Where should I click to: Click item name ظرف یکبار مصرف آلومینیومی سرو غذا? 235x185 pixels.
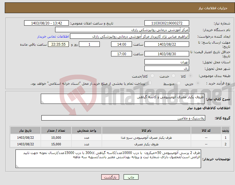[146, 138]
